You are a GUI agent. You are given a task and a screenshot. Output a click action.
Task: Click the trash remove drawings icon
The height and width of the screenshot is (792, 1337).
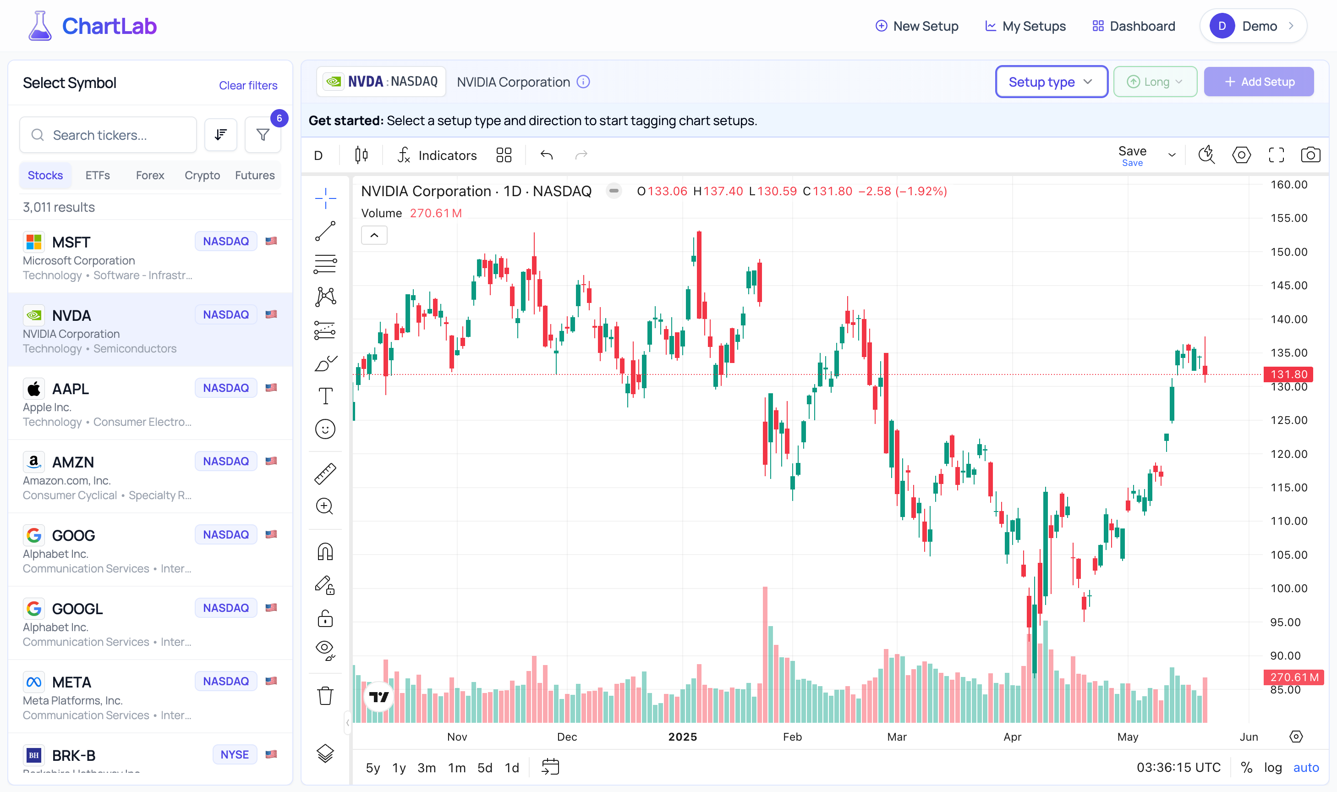pos(325,696)
